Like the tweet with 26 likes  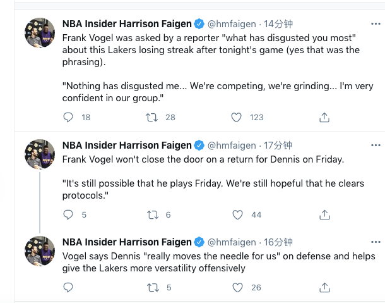click(237, 287)
